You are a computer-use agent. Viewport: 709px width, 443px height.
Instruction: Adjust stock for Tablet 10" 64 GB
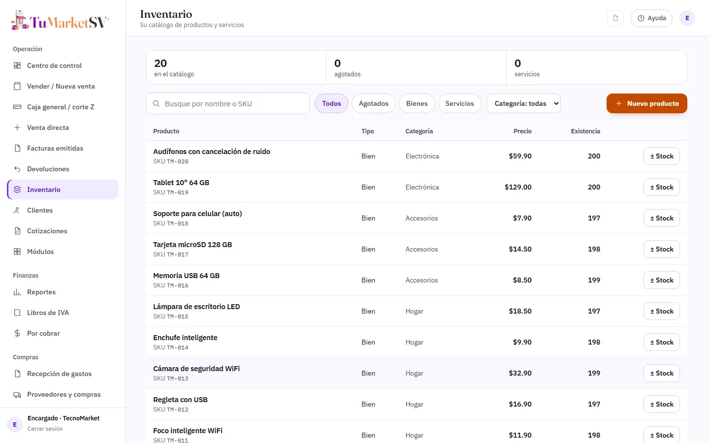(662, 187)
